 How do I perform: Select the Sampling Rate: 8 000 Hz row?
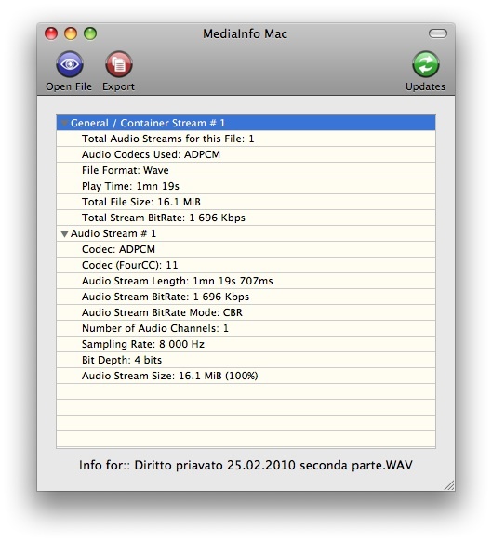(x=246, y=344)
